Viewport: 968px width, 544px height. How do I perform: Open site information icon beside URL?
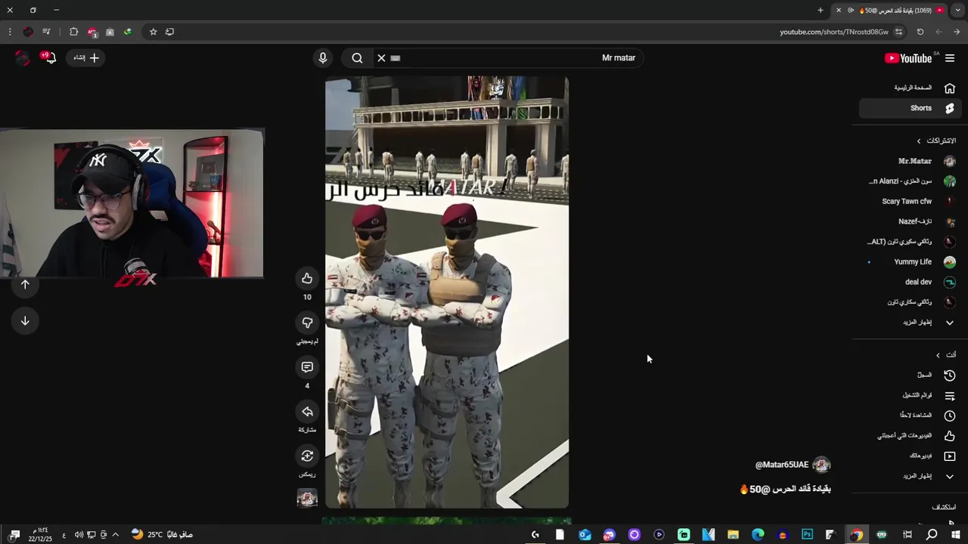tap(898, 32)
